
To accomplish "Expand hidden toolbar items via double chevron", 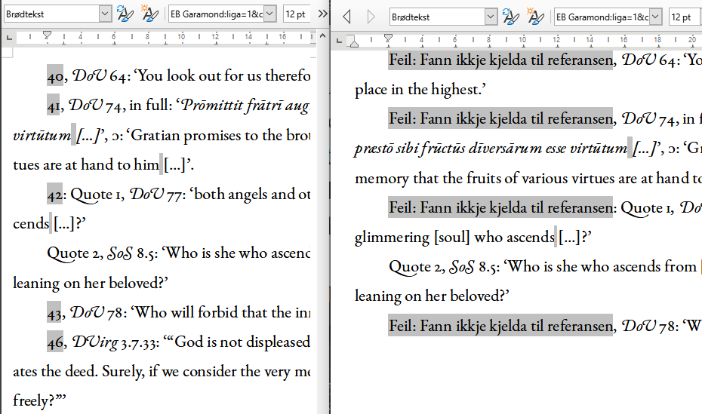I will [323, 14].
